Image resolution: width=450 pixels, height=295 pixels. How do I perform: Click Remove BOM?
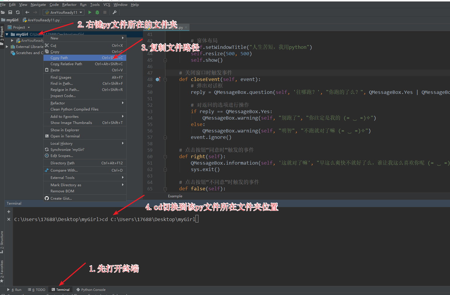click(x=85, y=191)
